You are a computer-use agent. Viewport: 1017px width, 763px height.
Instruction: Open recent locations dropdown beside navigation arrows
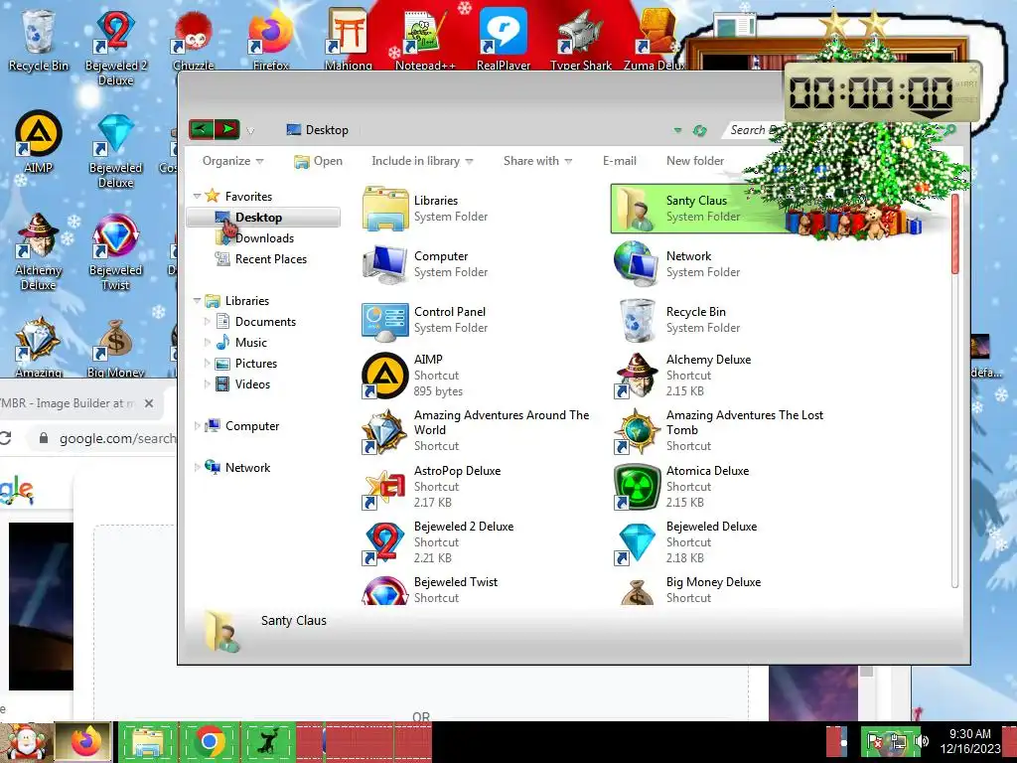click(250, 131)
